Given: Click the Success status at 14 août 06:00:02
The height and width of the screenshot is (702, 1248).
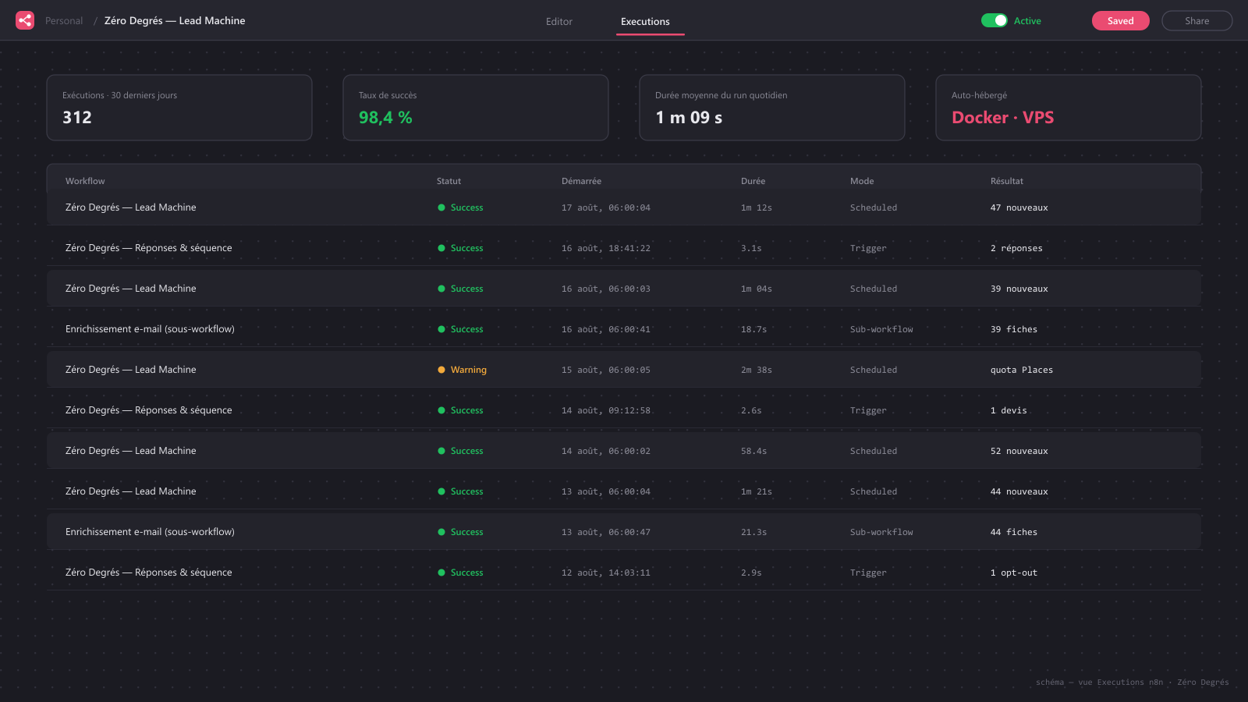Looking at the screenshot, I should coord(466,451).
